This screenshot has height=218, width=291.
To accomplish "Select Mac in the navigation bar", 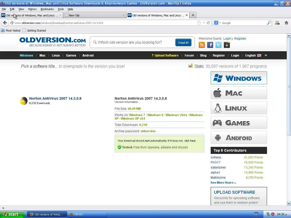I will click(x=42, y=56).
